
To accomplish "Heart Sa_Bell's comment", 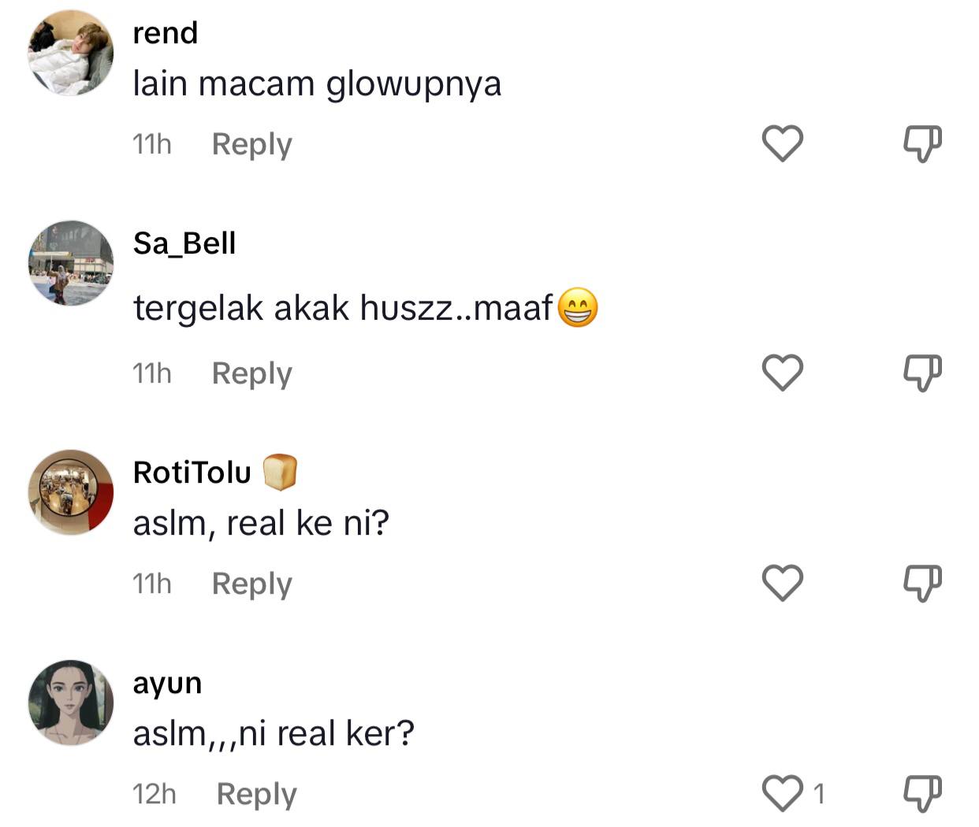I will pos(782,373).
